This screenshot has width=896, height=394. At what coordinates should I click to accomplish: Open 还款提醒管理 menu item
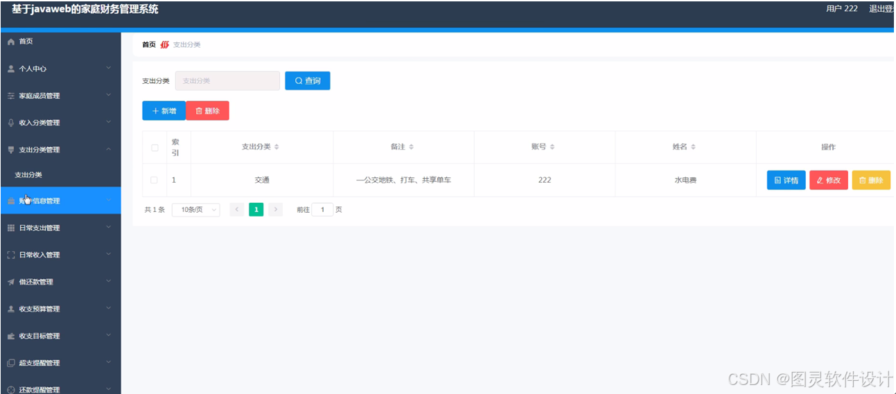coord(60,386)
